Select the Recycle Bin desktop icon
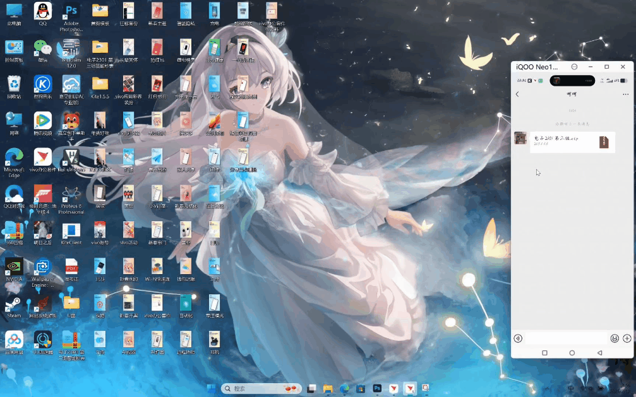The height and width of the screenshot is (397, 636). (14, 84)
